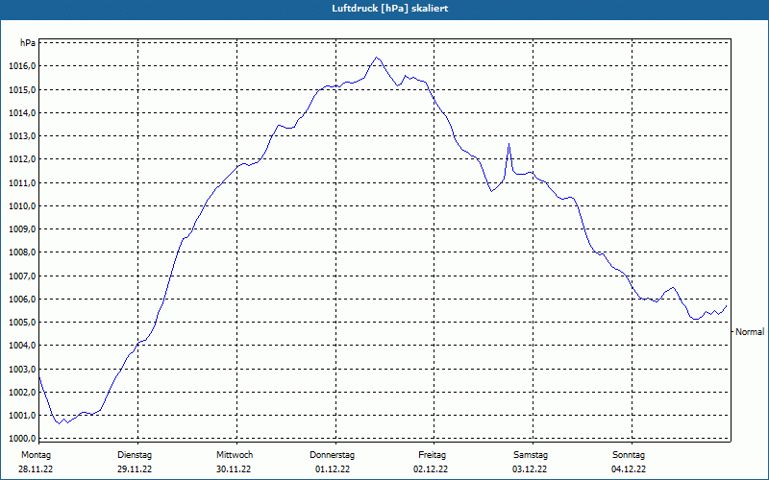
Task: Click the 1001,0 axis value
Action: point(22,416)
